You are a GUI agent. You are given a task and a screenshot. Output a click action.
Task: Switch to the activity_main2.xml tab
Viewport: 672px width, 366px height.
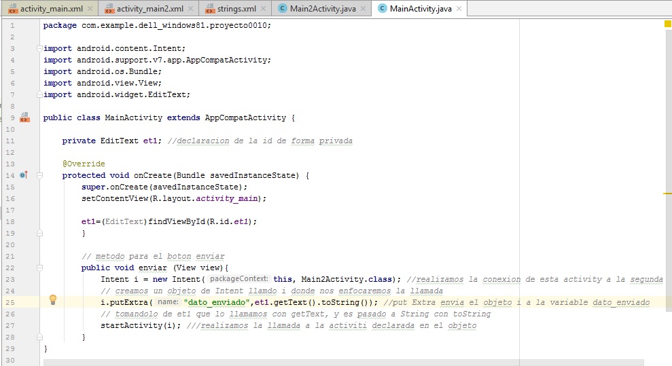click(149, 9)
